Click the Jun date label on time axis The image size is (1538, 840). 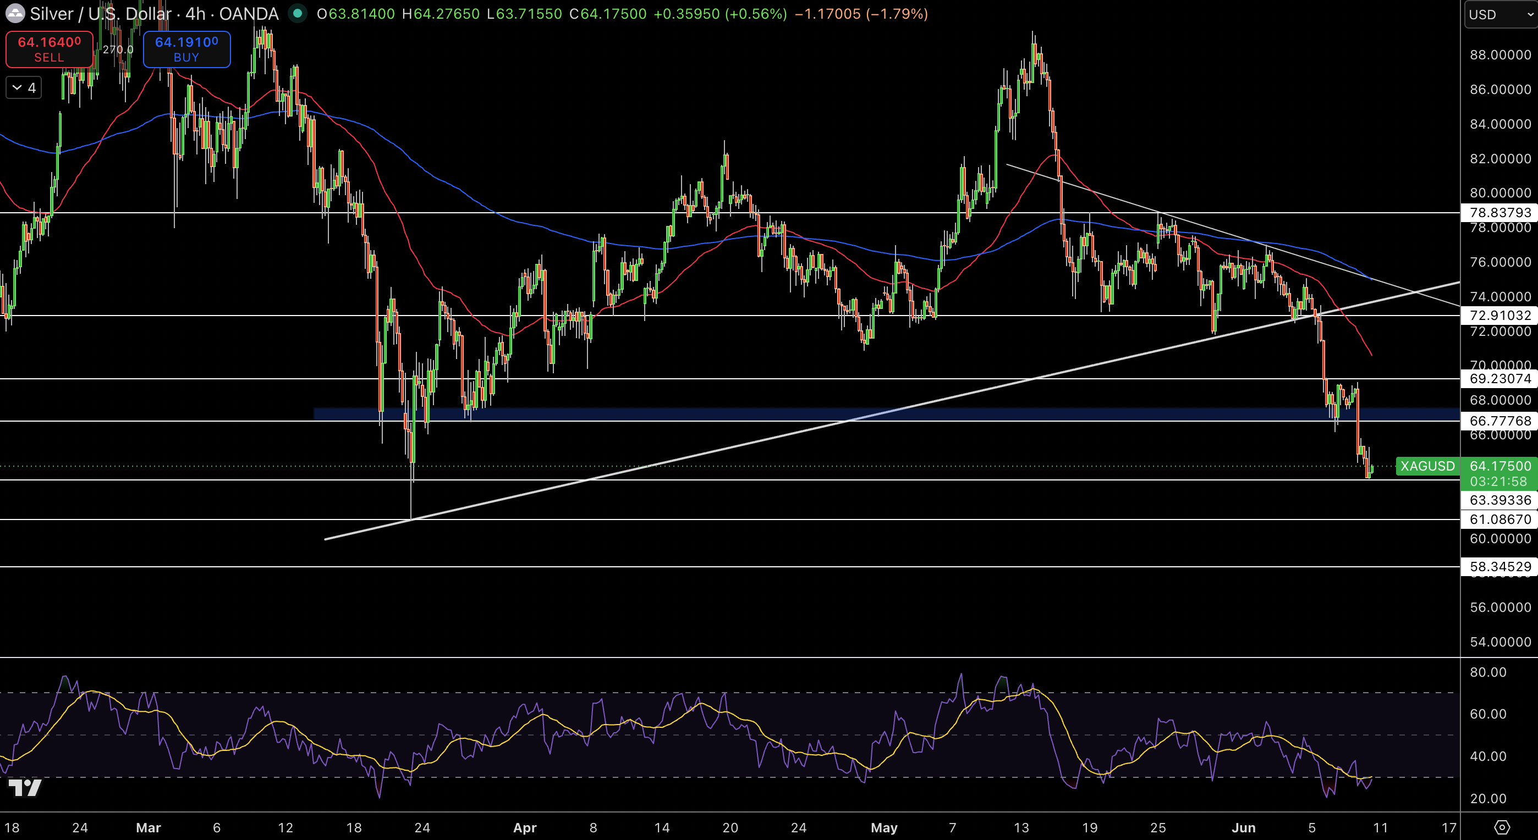tap(1243, 827)
